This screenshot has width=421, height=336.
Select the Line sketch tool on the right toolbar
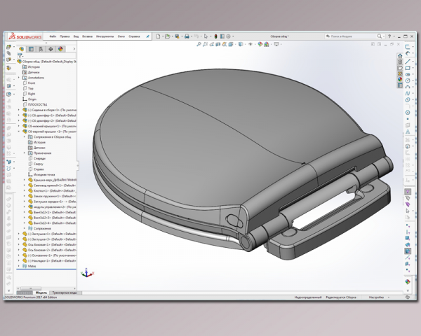point(408,62)
